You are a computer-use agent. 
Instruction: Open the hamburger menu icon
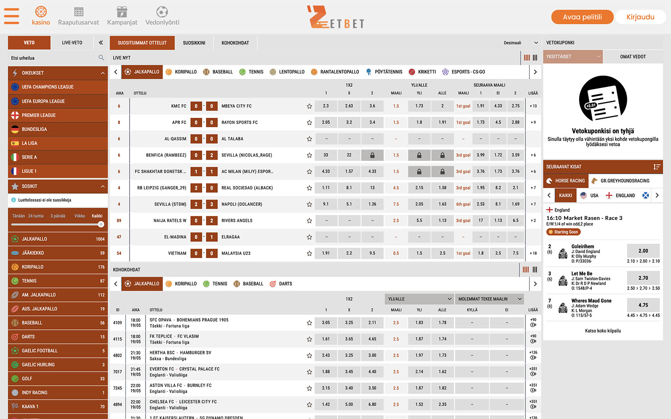[12, 16]
